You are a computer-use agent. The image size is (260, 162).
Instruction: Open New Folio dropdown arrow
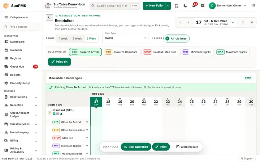coord(168,6)
